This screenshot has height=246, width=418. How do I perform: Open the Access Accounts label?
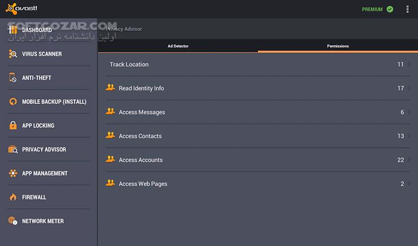[x=141, y=160]
